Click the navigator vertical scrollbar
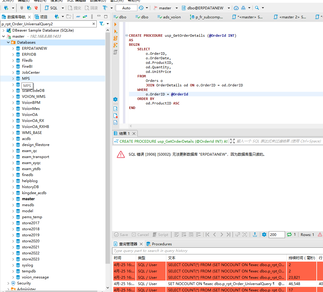The image size is (323, 292). coord(108,148)
